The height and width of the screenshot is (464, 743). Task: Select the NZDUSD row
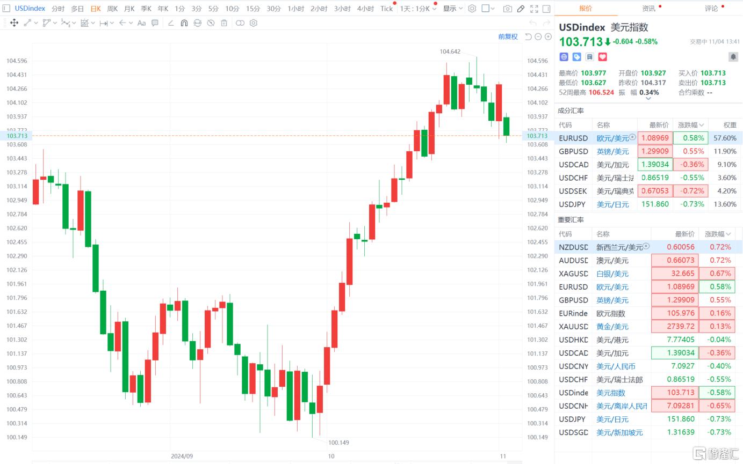648,247
